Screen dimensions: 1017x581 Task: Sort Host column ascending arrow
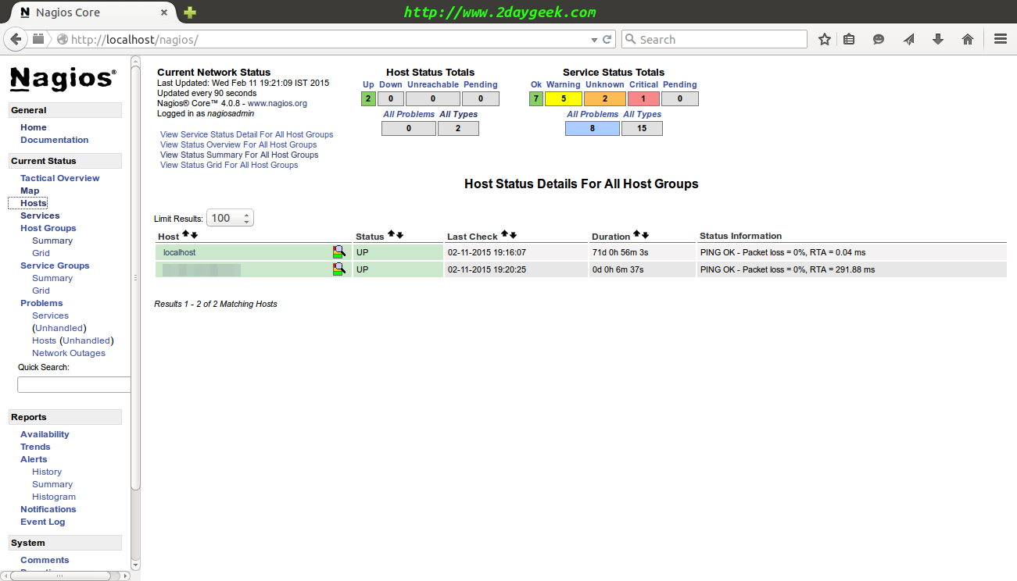[x=185, y=234]
